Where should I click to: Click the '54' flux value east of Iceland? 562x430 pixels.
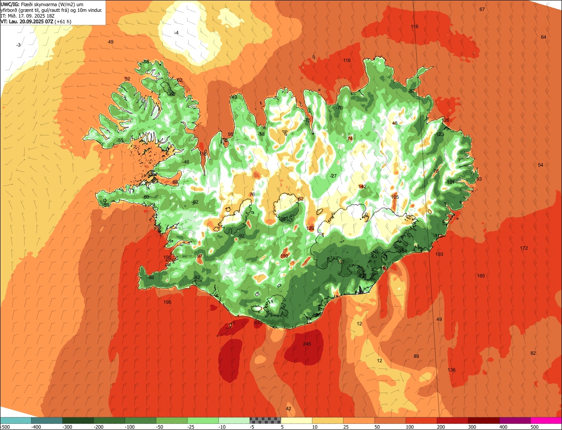540,165
